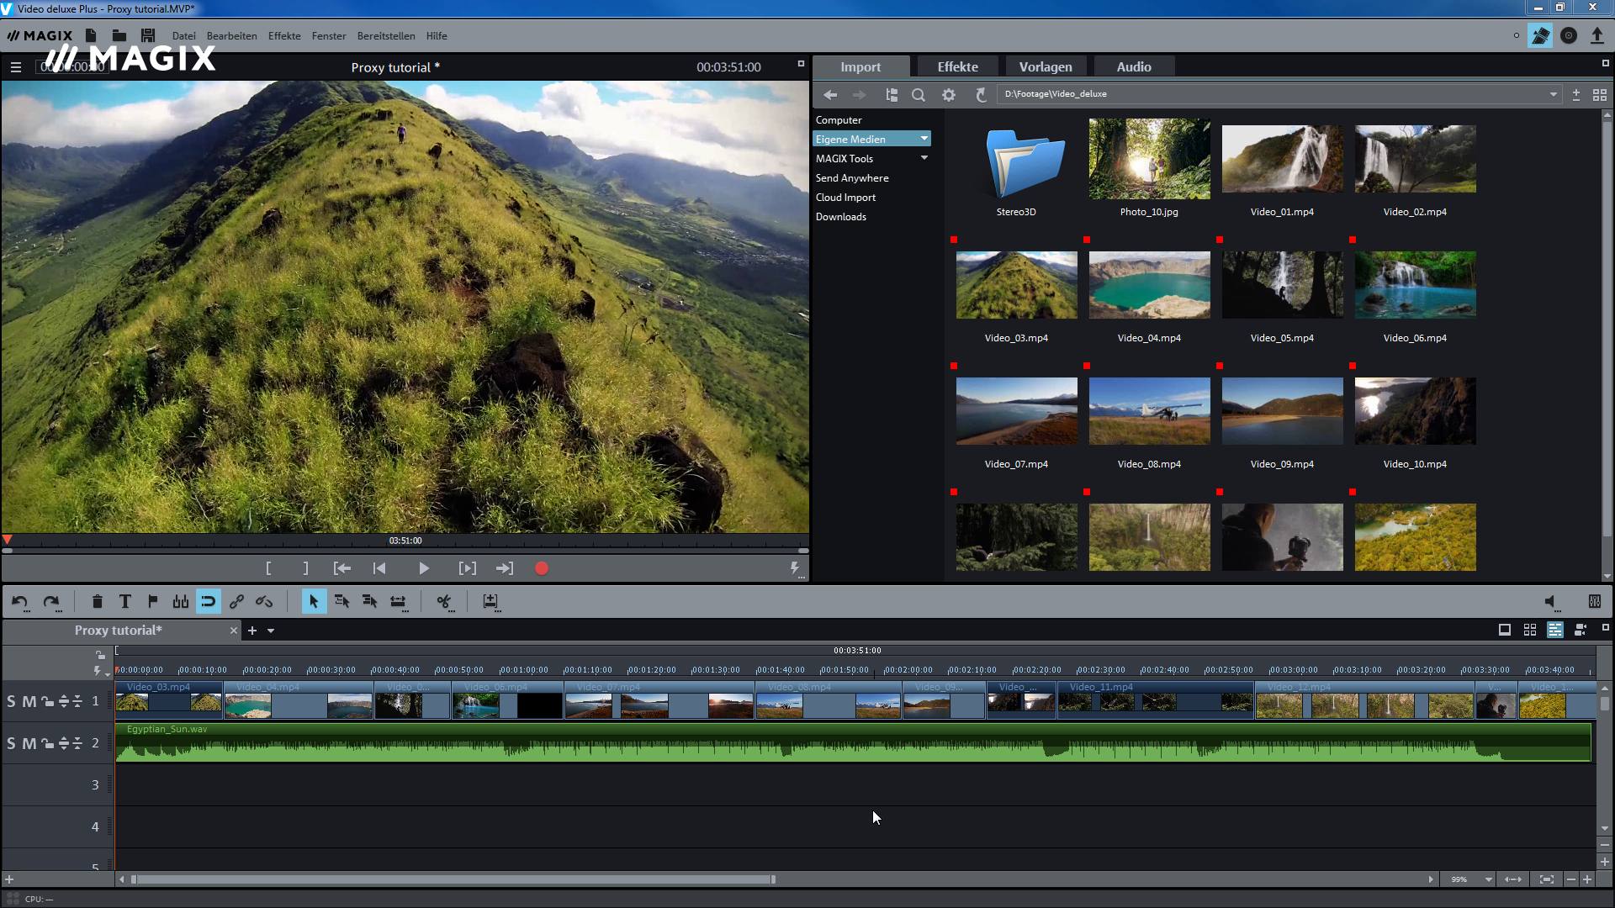Toggle lock on track 2

(48, 743)
